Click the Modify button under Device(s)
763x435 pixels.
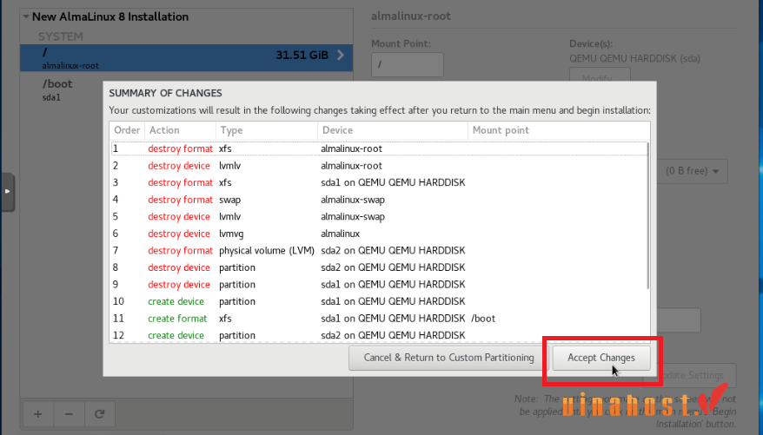[600, 76]
